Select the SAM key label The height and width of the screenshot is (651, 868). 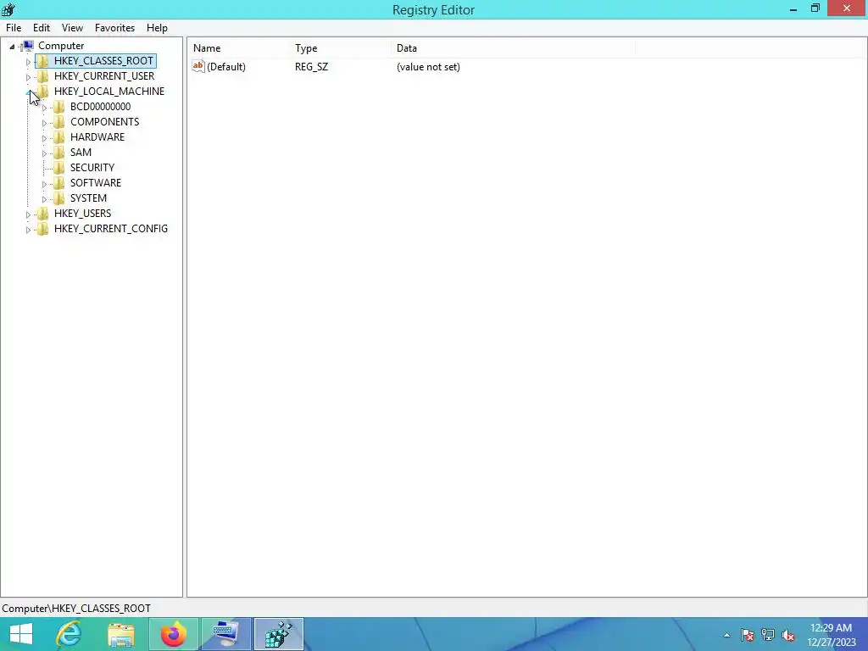pyautogui.click(x=81, y=153)
